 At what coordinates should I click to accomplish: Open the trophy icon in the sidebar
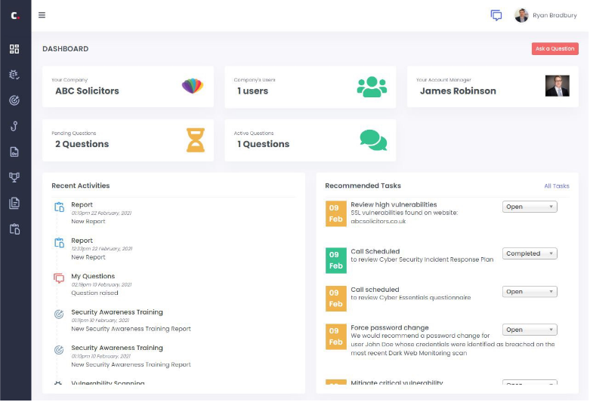(14, 177)
